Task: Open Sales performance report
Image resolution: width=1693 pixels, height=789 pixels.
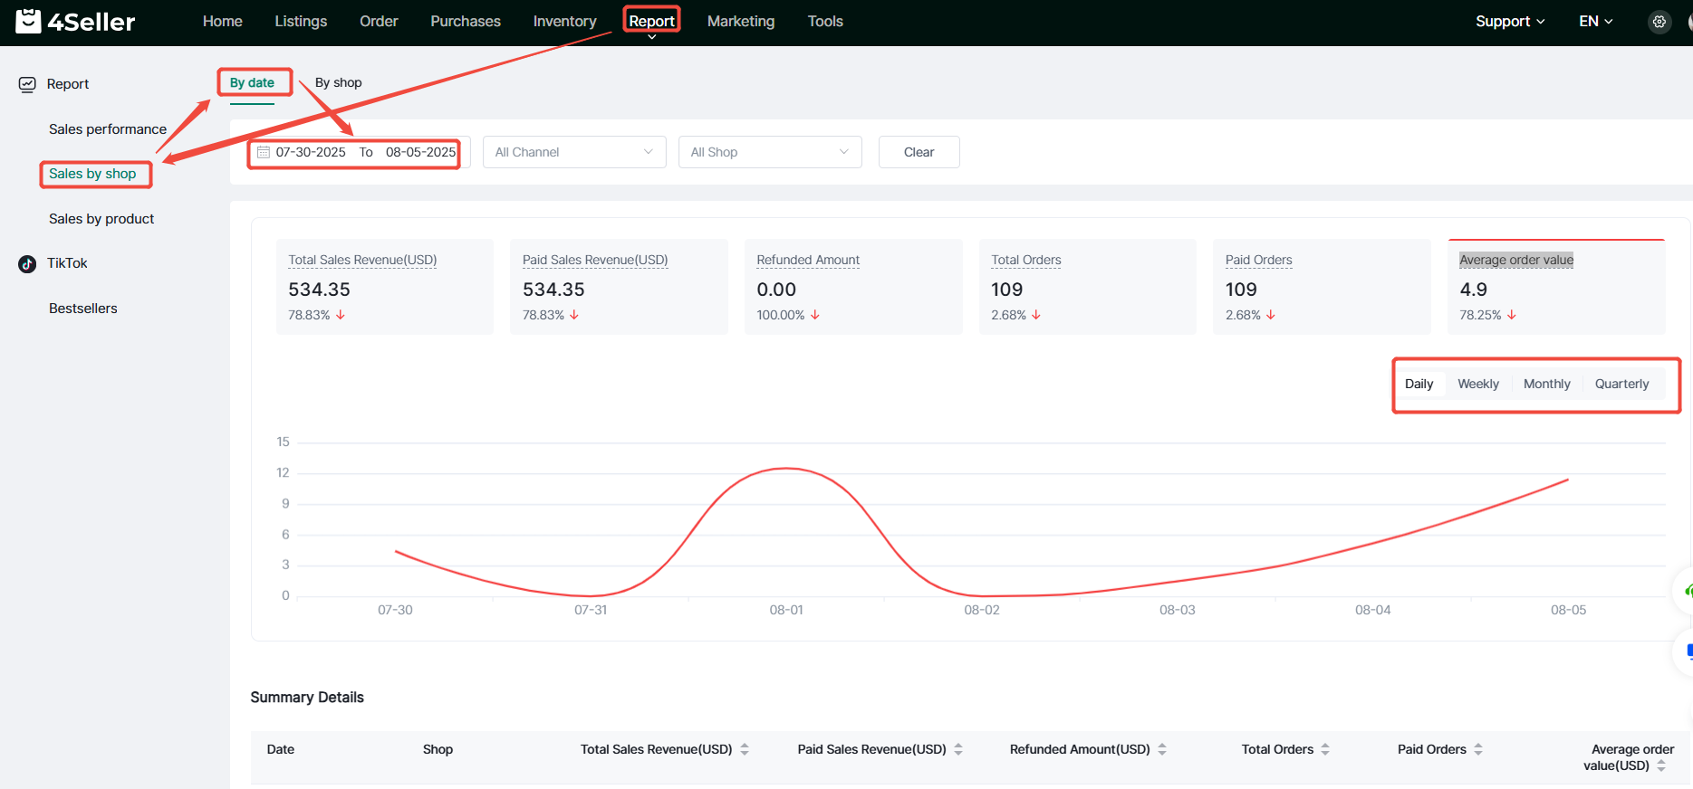Action: (108, 129)
